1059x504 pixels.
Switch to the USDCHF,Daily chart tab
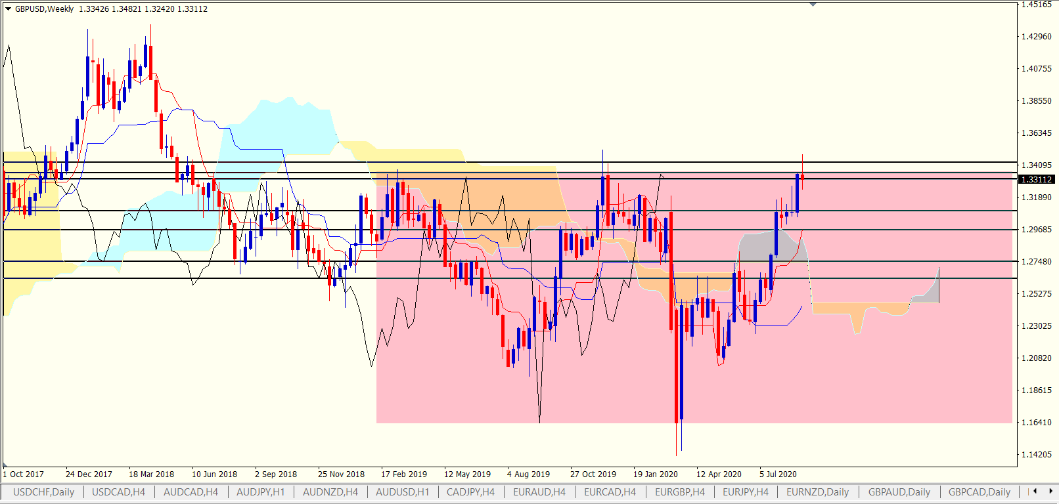(x=43, y=492)
